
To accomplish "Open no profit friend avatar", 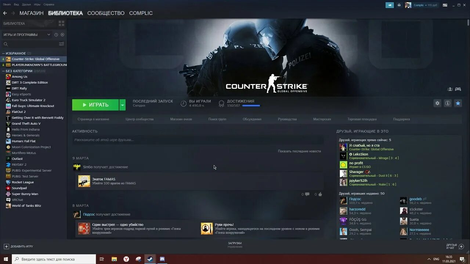I will point(343,165).
